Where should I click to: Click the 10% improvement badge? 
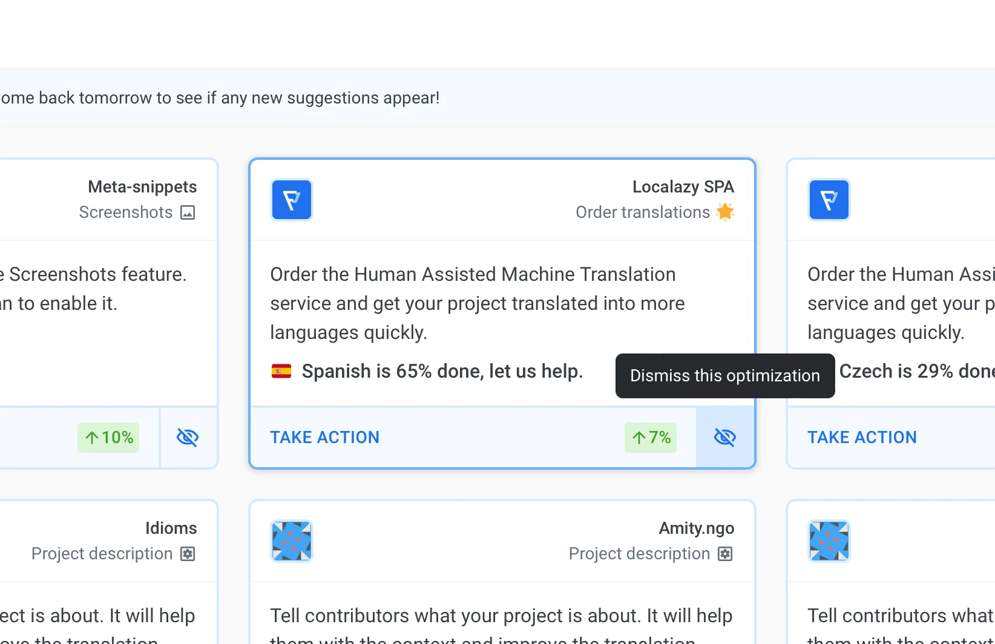[x=108, y=437]
